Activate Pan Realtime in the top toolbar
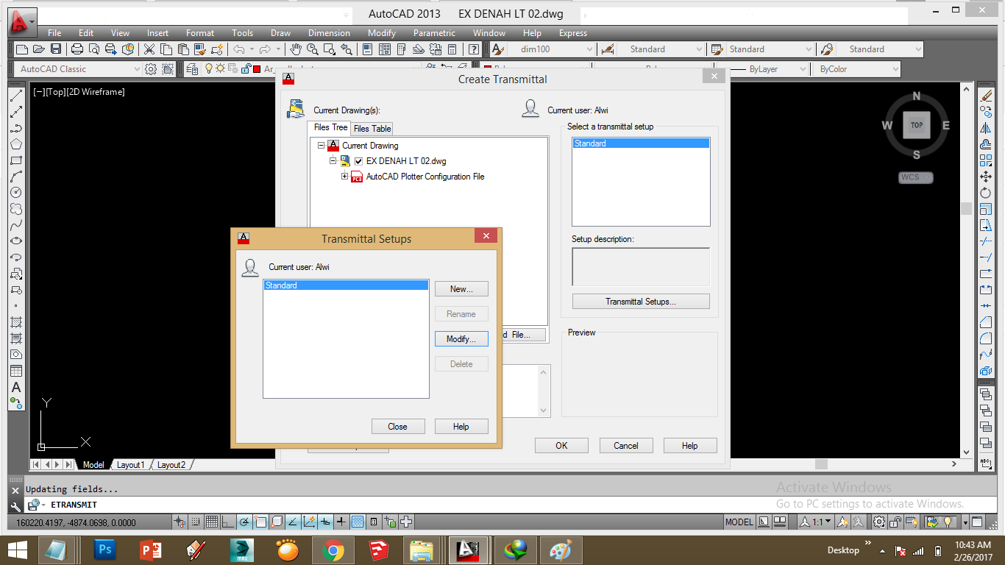 (x=295, y=49)
